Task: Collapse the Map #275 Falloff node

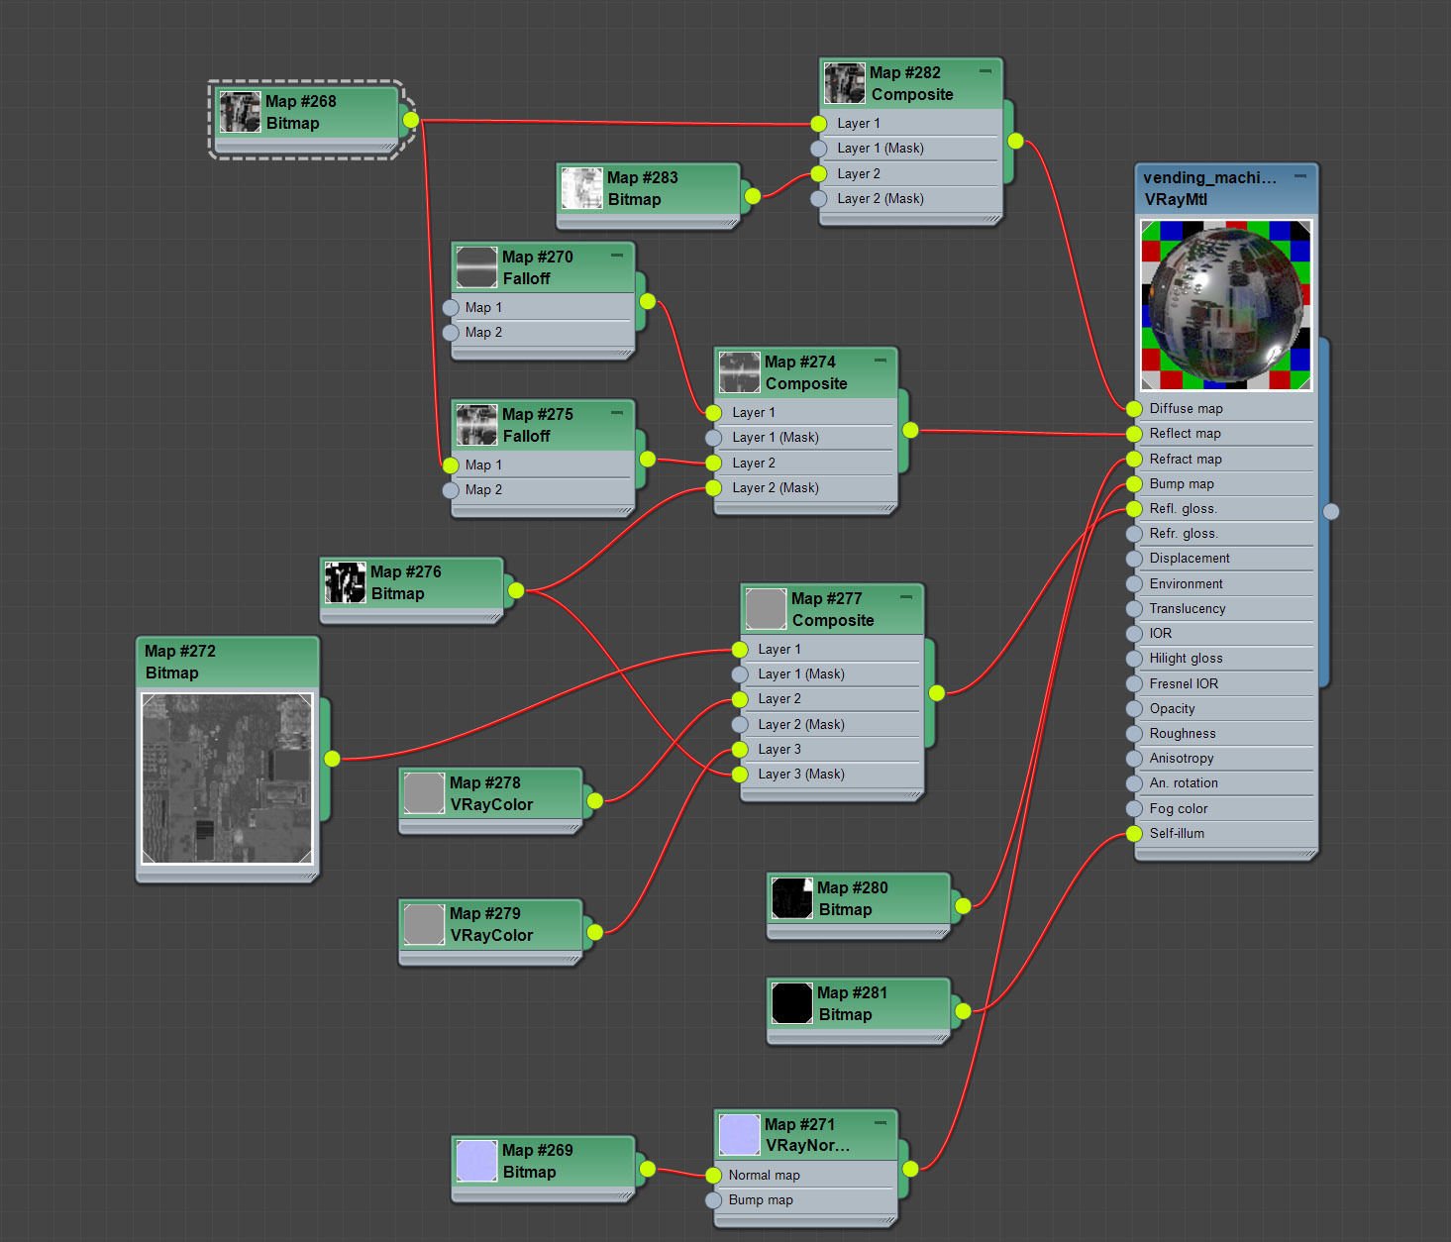Action: click(x=617, y=413)
